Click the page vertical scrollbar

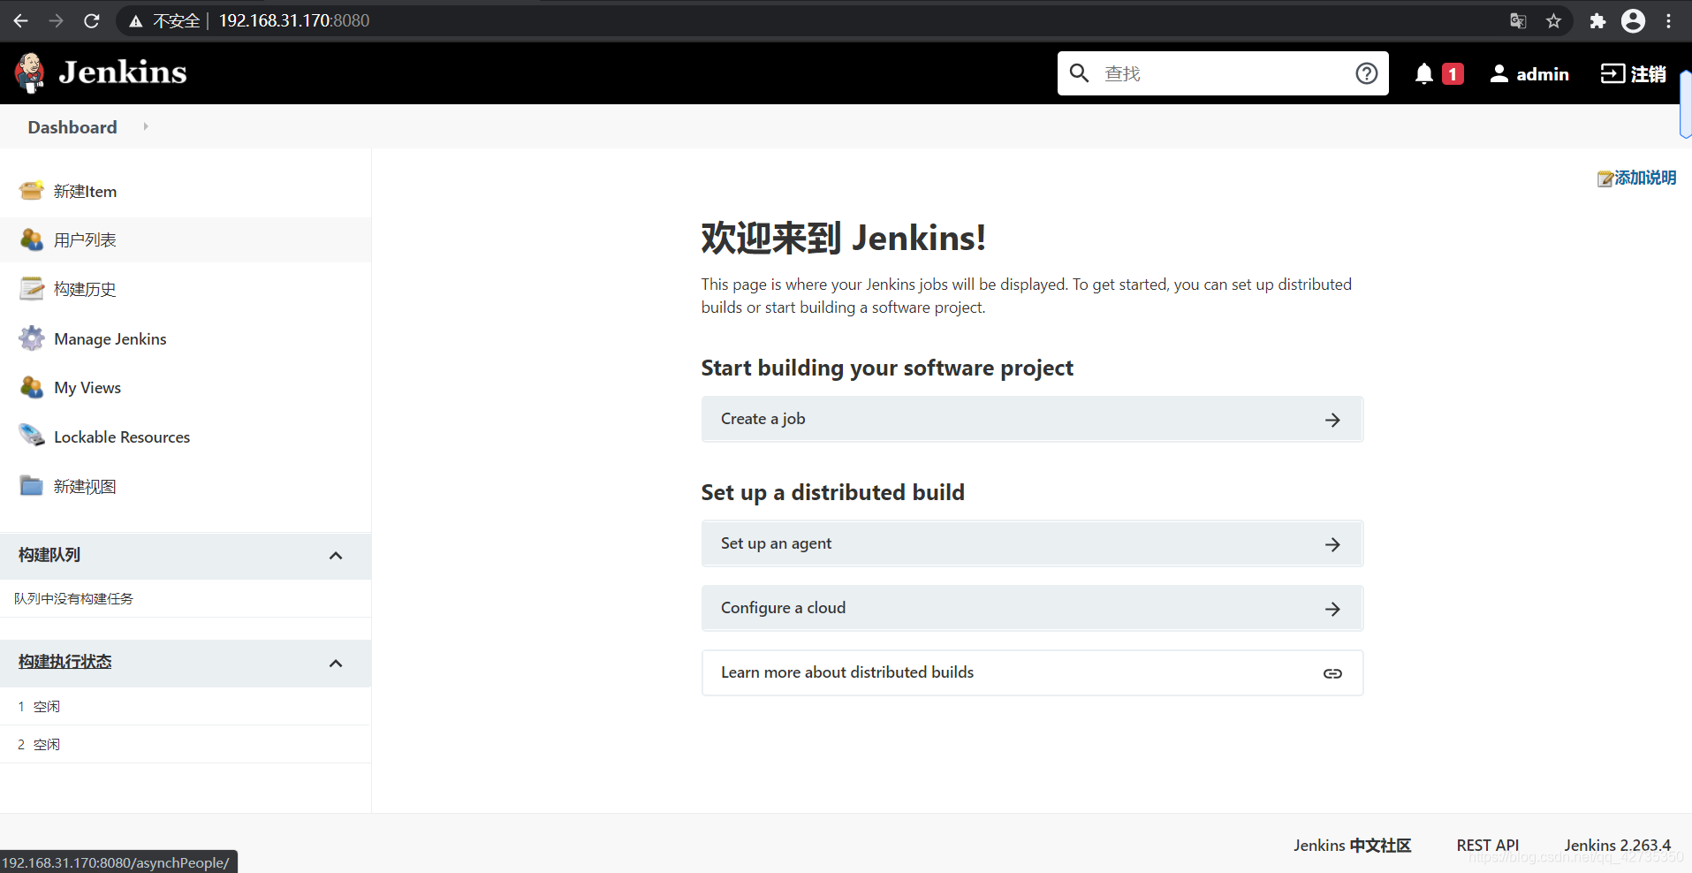tap(1686, 104)
